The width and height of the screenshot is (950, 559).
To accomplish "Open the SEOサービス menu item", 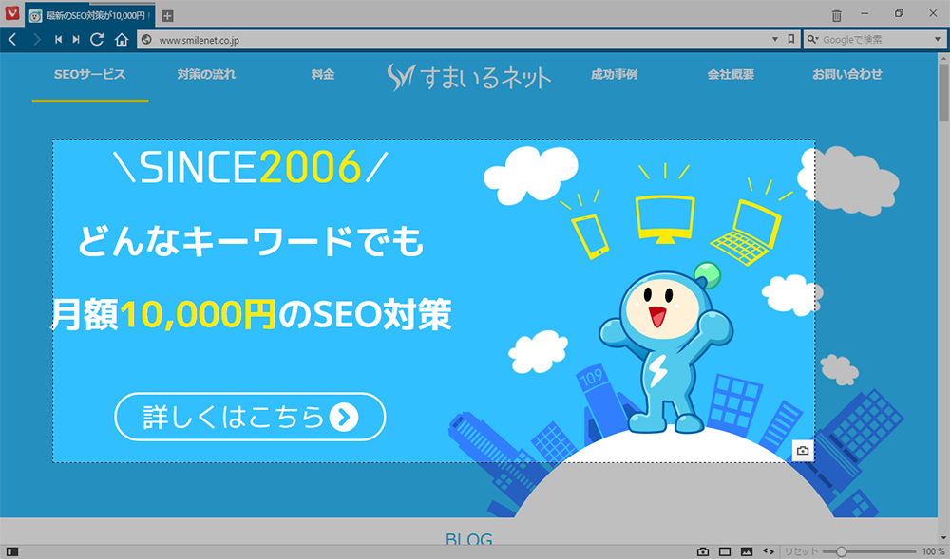I will coord(89,74).
